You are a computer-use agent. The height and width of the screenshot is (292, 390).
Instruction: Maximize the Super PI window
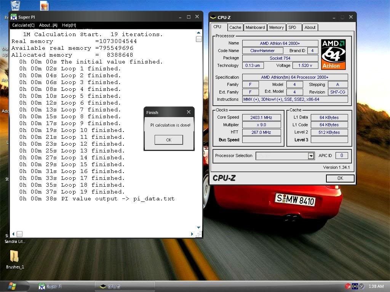pos(189,17)
